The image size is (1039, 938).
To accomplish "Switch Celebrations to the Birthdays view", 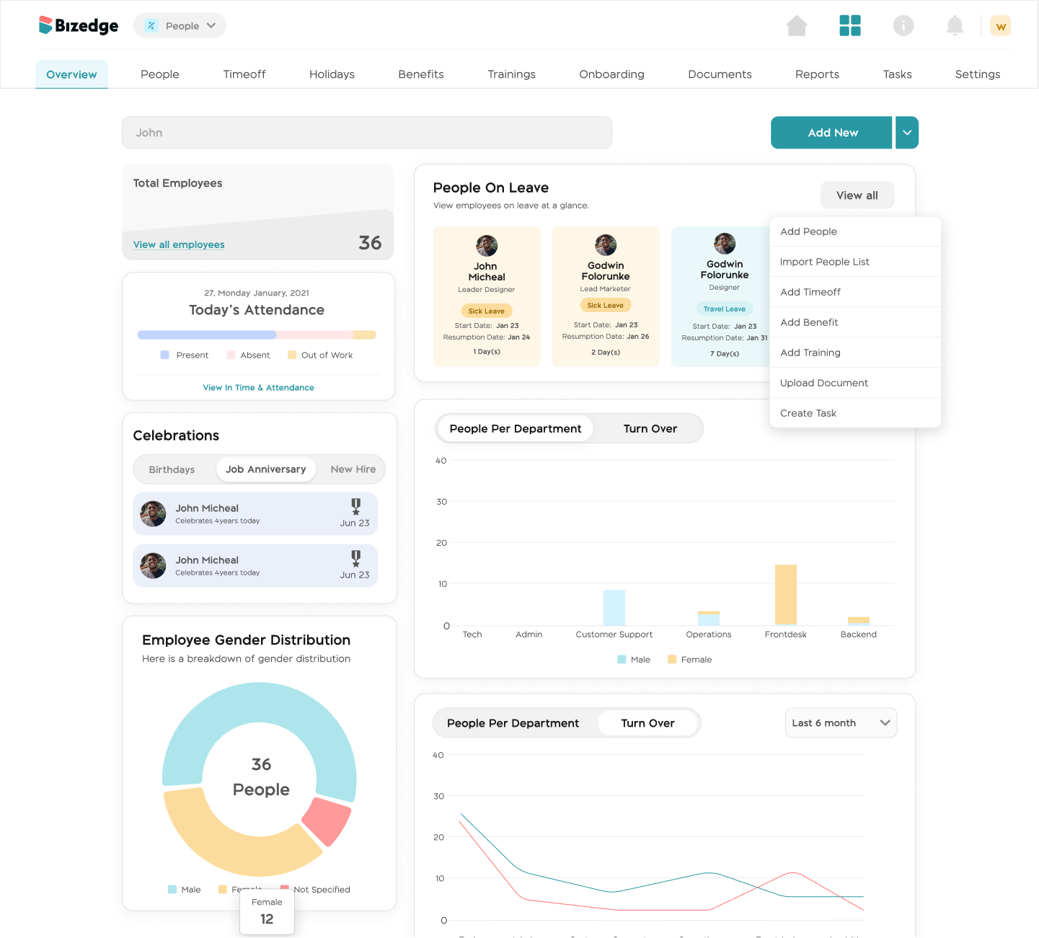I will pos(172,469).
